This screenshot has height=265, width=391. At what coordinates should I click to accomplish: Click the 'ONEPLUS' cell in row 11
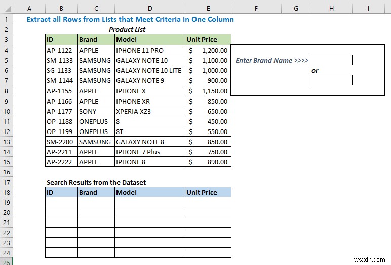click(96, 121)
